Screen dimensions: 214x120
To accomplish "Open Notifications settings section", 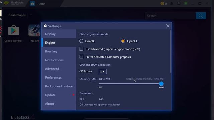I will click(x=59, y=60).
